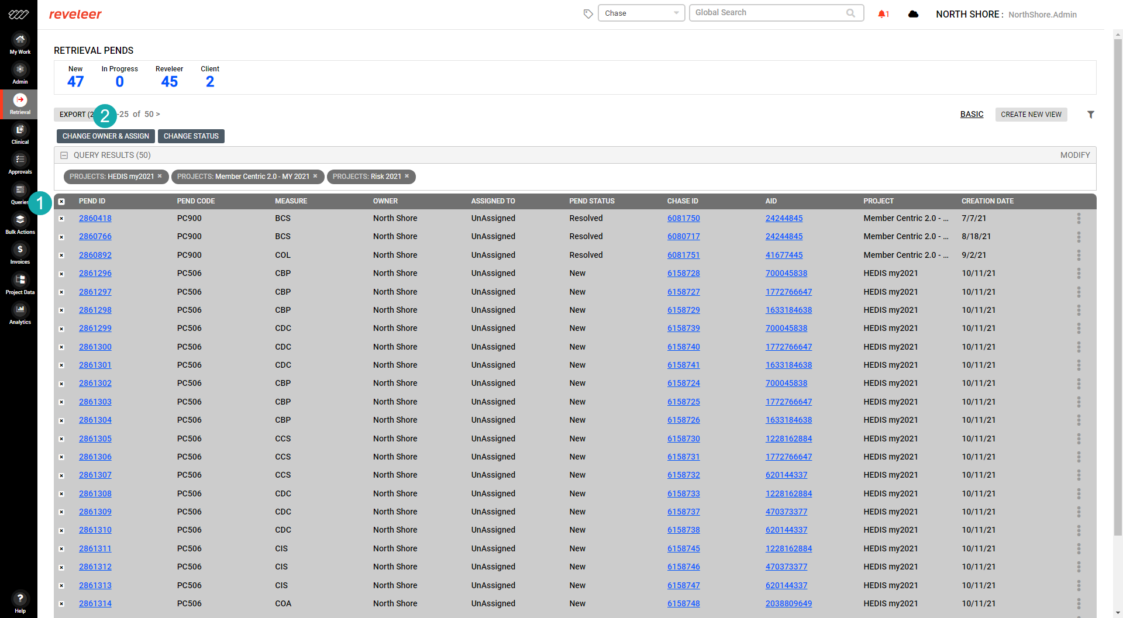Image resolution: width=1123 pixels, height=618 pixels.
Task: Sort by Pend Code column header
Action: point(196,201)
